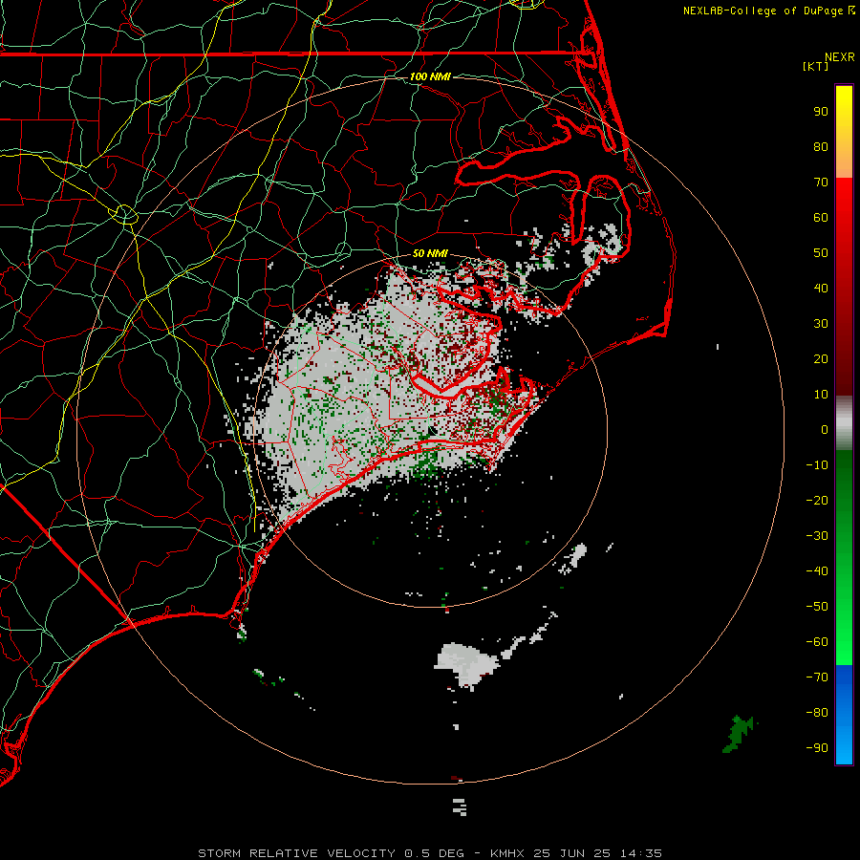This screenshot has height=860, width=860.
Task: Click the 50 NMI range ring label
Action: (430, 253)
